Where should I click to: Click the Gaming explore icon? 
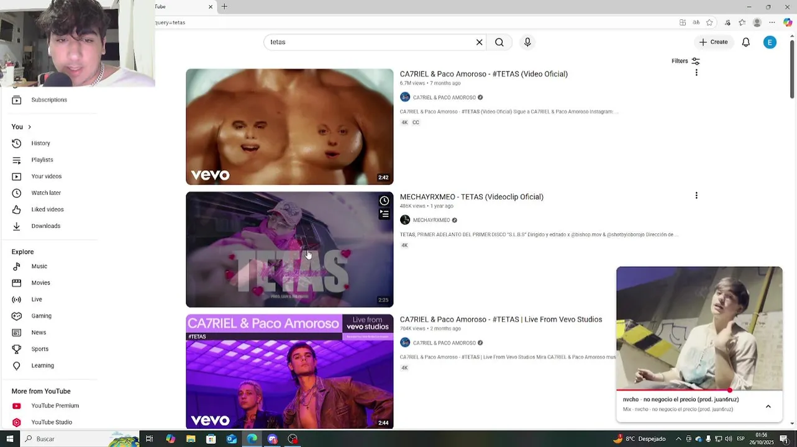click(17, 316)
